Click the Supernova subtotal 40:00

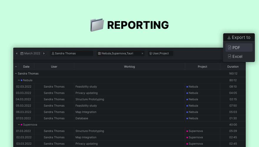point(233,125)
